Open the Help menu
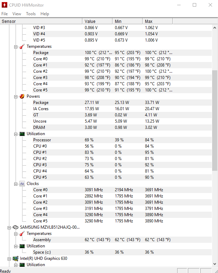 click(x=45, y=14)
